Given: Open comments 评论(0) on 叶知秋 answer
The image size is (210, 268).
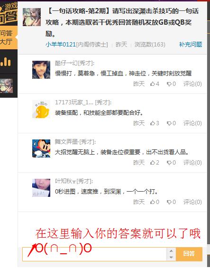Looking at the screenshot, I should click(192, 202).
